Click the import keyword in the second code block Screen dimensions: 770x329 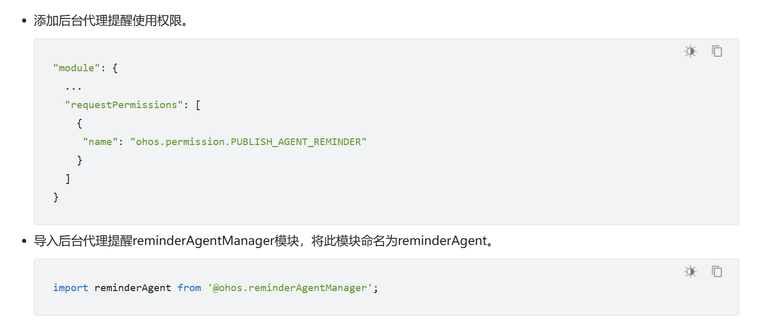click(70, 288)
